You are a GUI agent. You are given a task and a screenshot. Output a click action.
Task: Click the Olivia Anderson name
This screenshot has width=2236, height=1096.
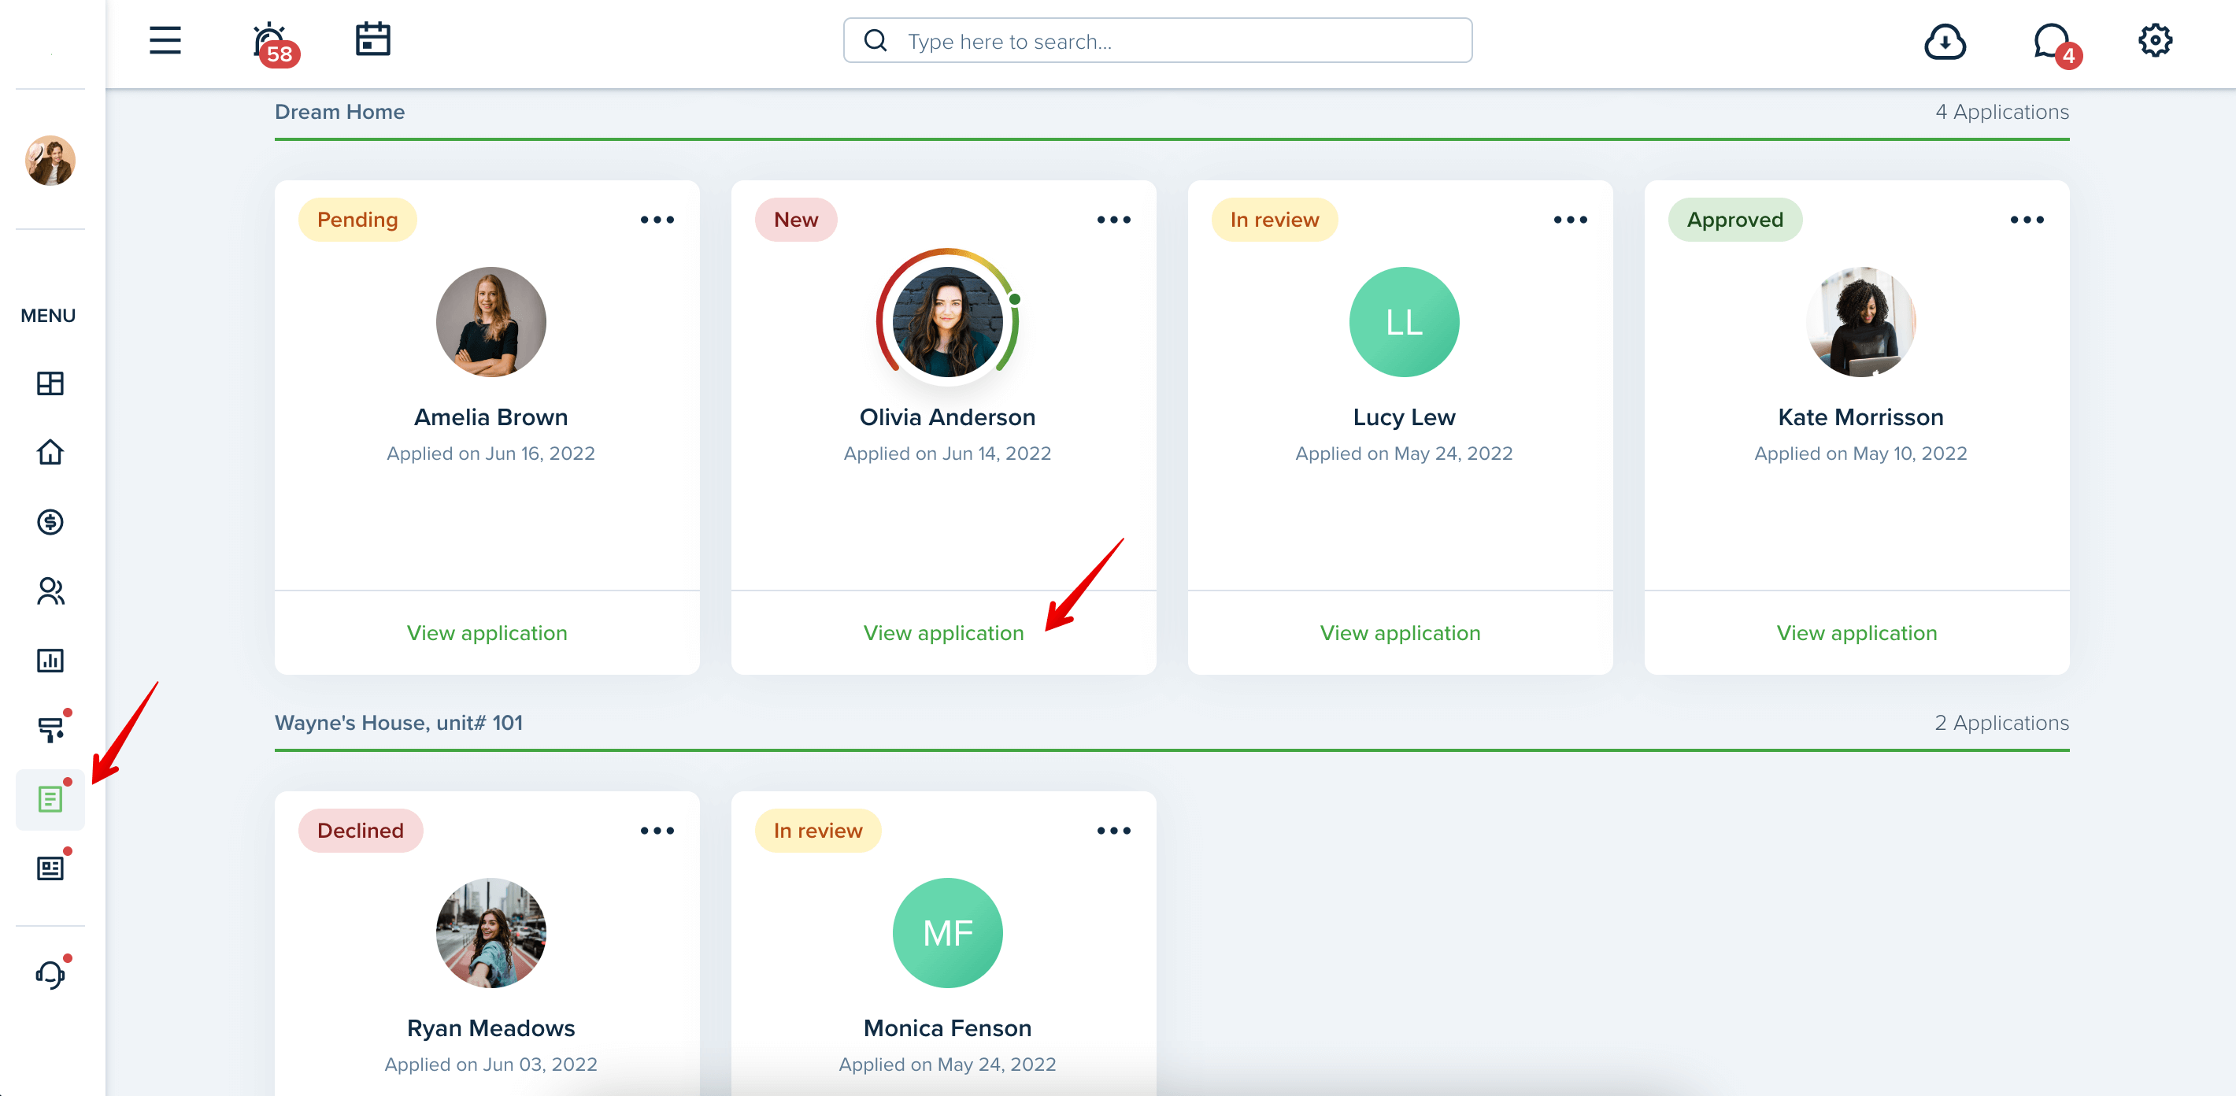[x=947, y=417]
